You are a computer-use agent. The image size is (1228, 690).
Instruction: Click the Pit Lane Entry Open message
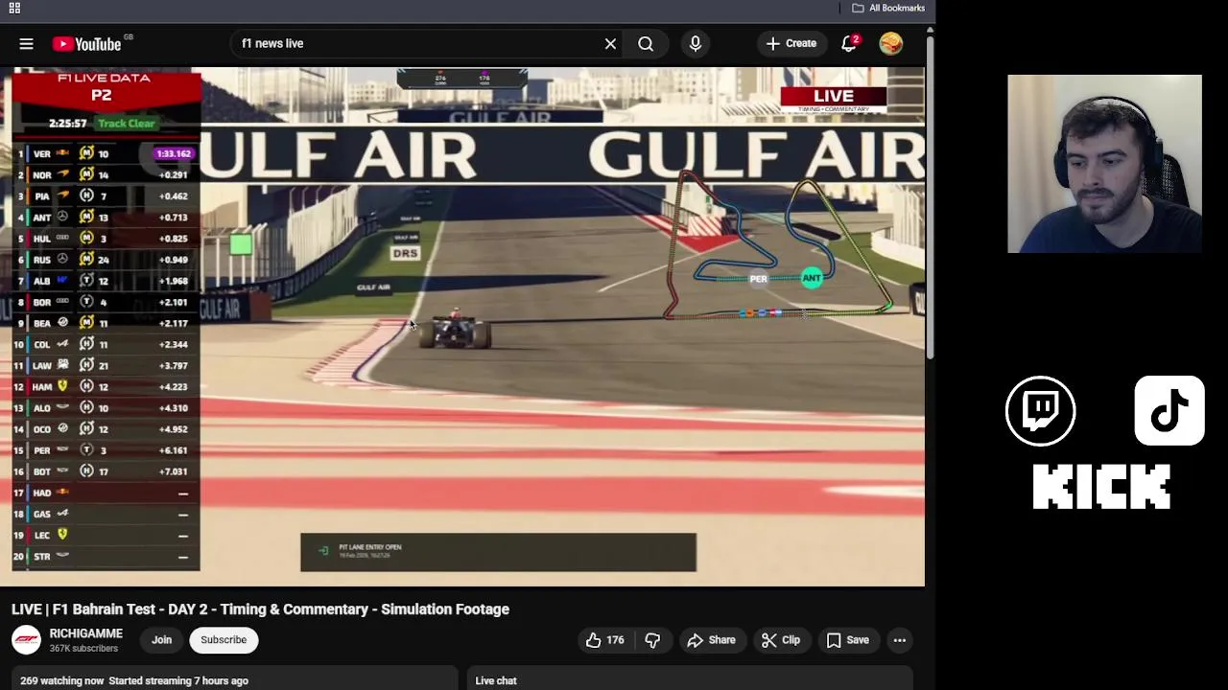coord(498,552)
